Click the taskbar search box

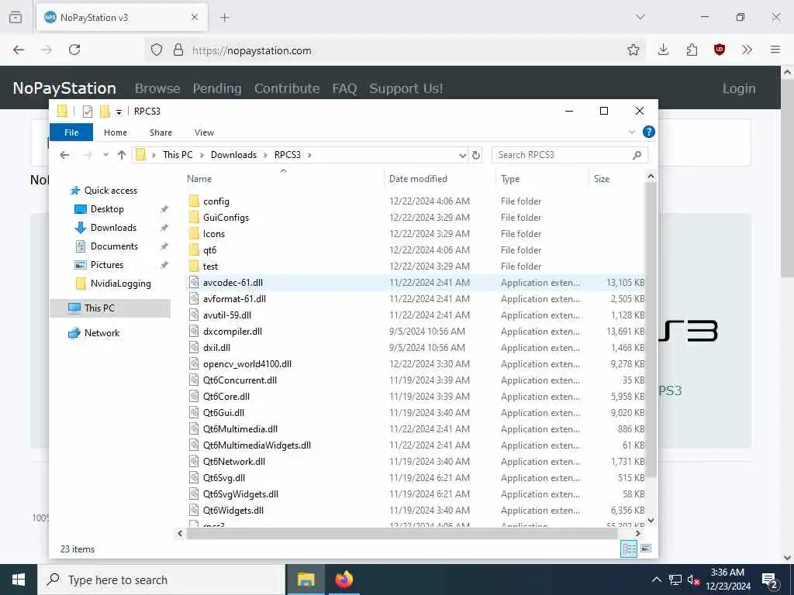point(161,580)
